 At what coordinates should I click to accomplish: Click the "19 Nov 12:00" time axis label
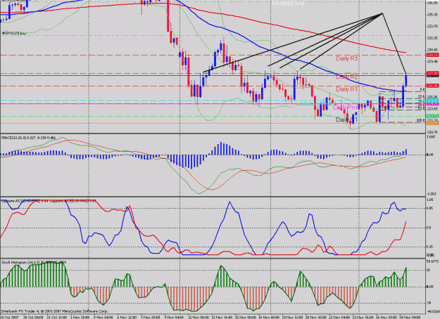coord(292,318)
